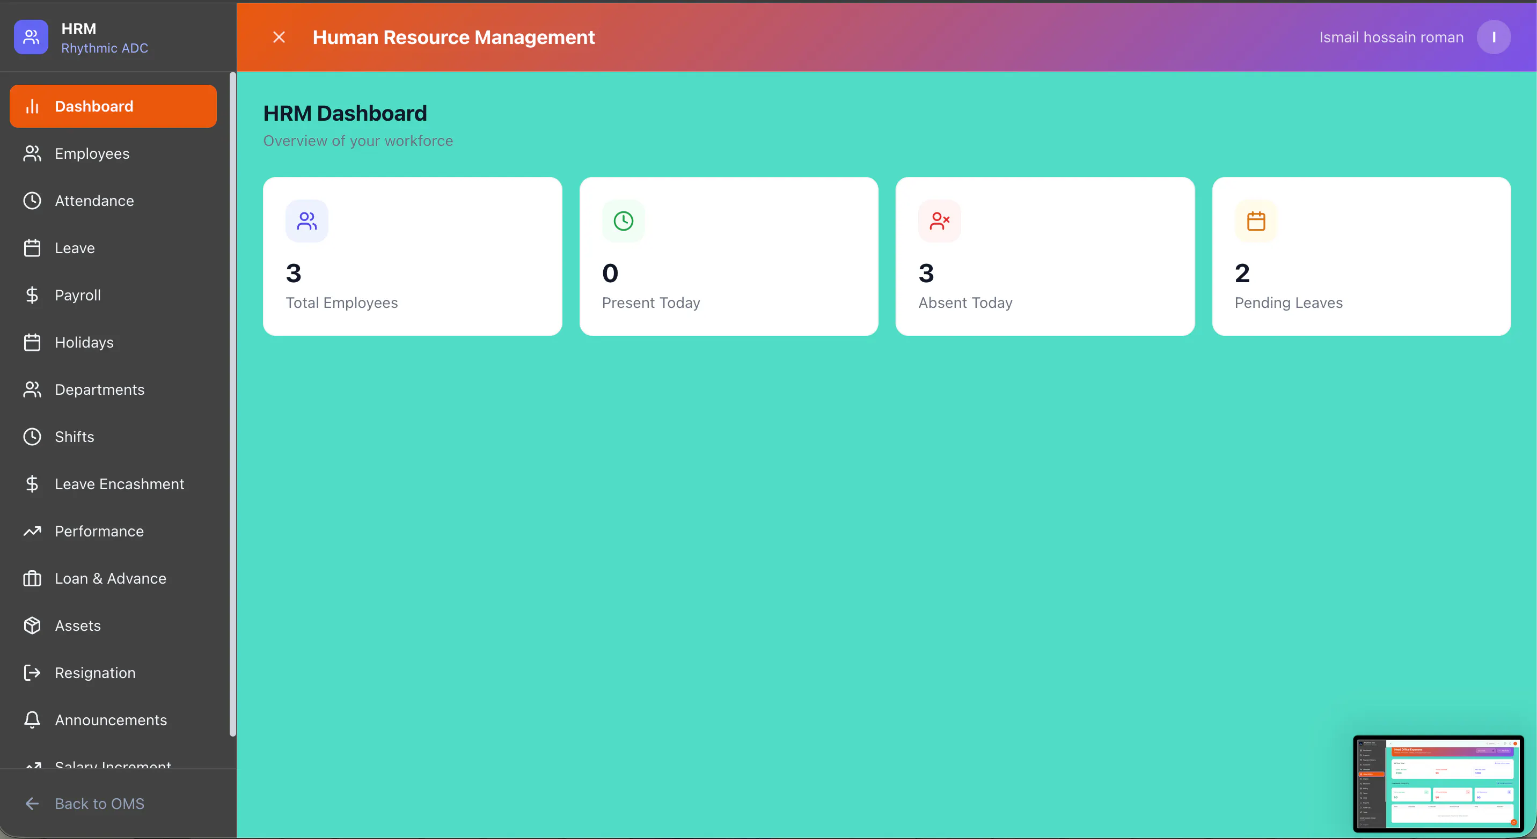Click the Present Today label

651,303
